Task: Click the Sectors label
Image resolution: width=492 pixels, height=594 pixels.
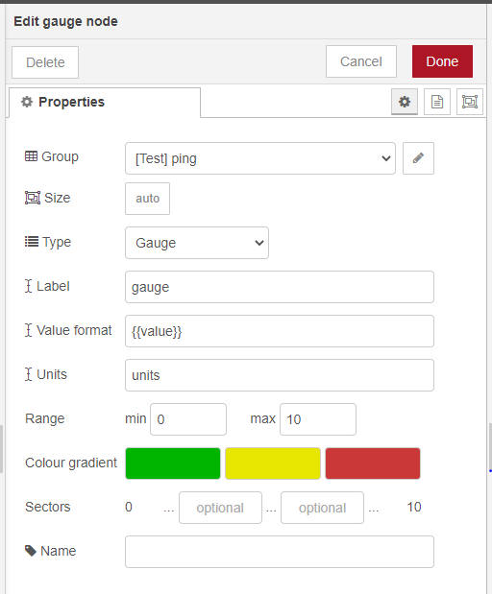Action: [x=48, y=507]
